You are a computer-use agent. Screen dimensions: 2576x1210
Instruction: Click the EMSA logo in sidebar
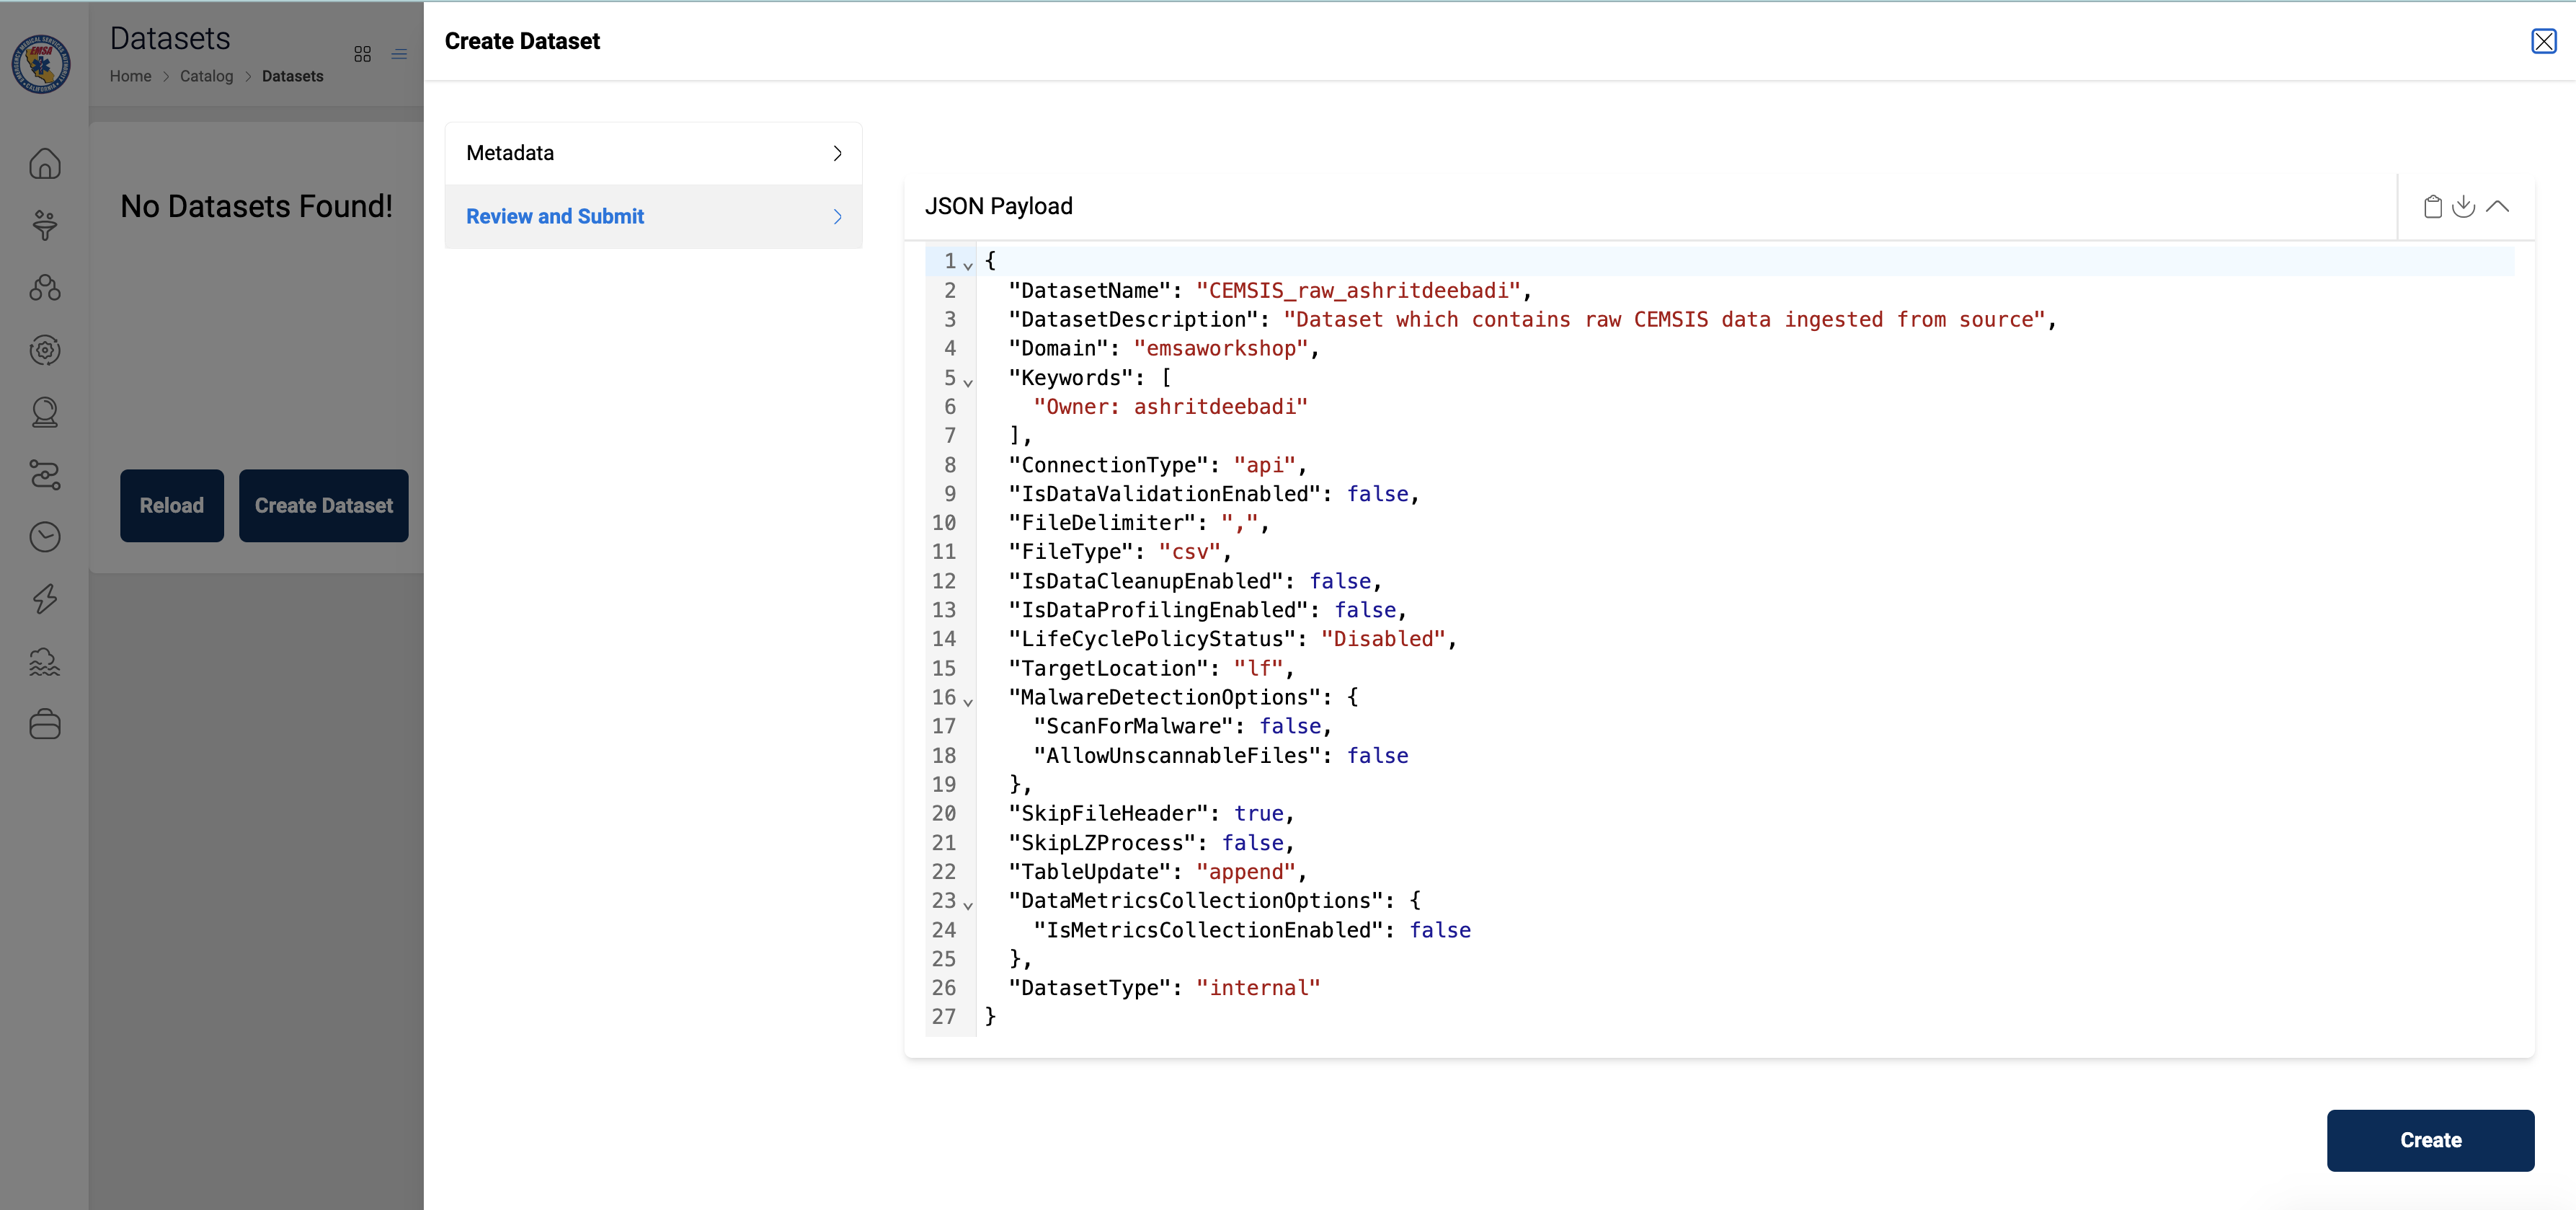[41, 64]
